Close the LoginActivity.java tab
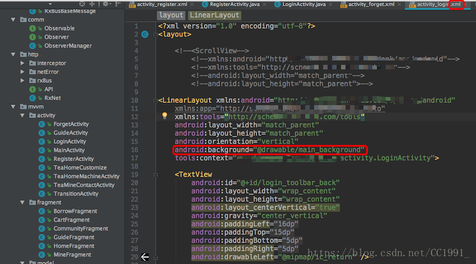 (330, 4)
